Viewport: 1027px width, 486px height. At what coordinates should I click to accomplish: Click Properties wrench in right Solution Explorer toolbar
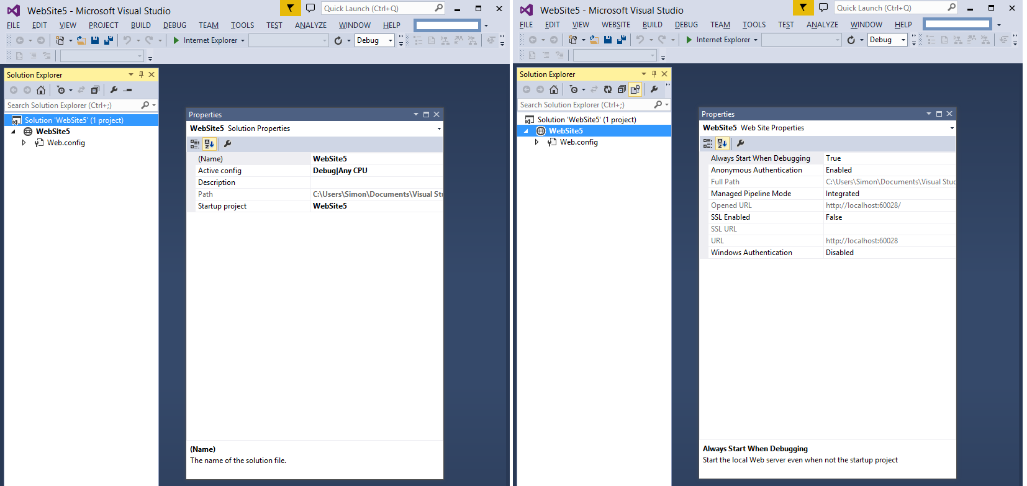pos(654,89)
